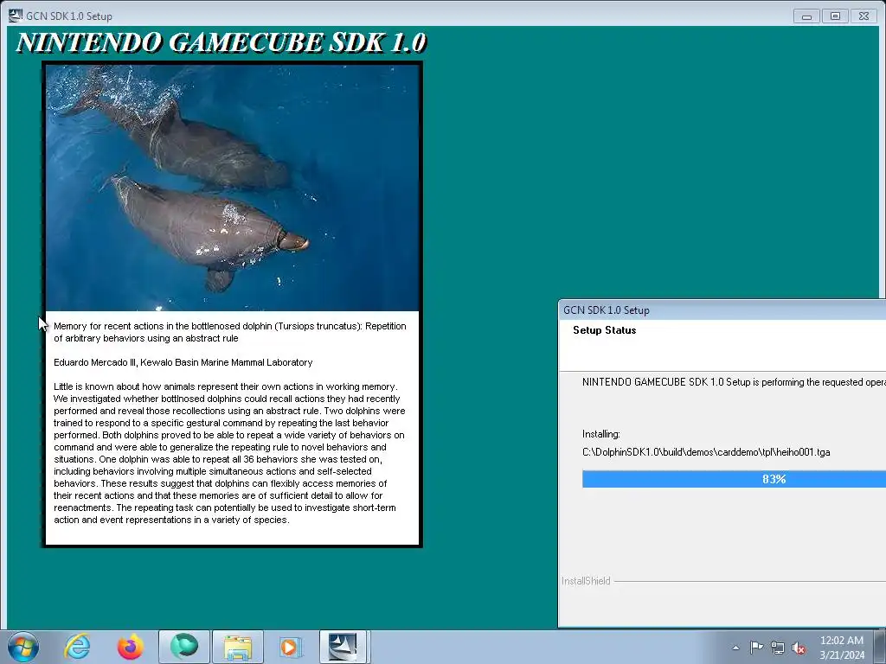Click the InstallShield label in the dialog
The image size is (886, 664).
tap(586, 581)
